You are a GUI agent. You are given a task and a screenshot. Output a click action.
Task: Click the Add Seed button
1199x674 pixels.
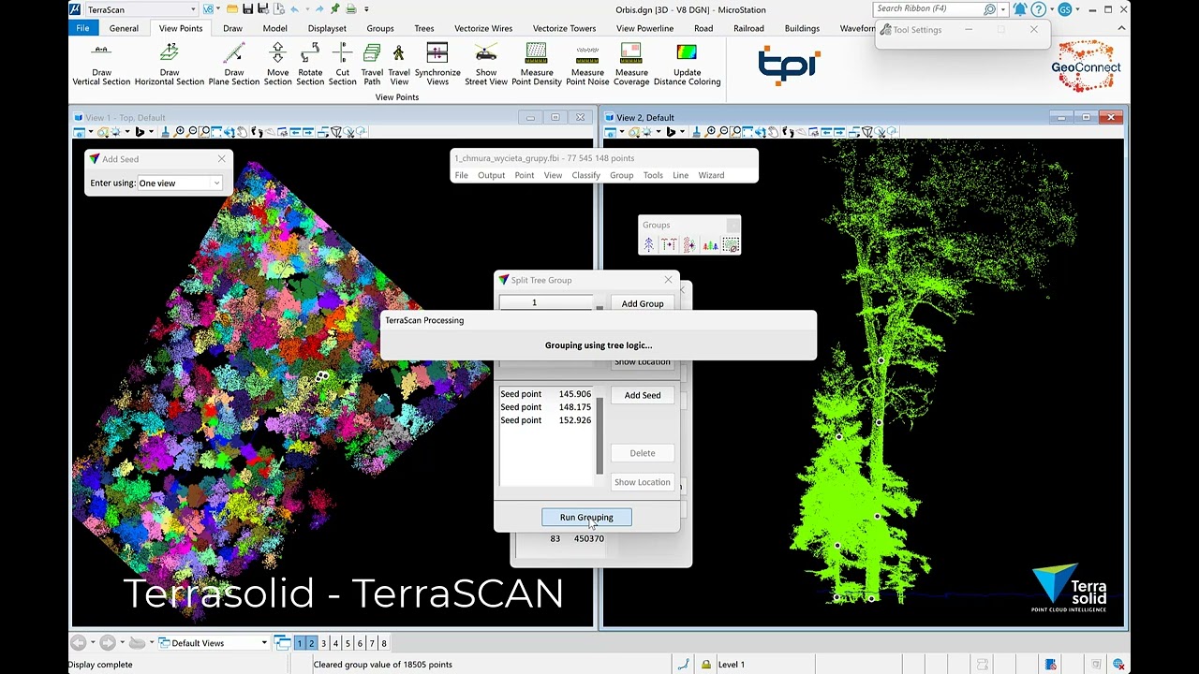pos(643,395)
